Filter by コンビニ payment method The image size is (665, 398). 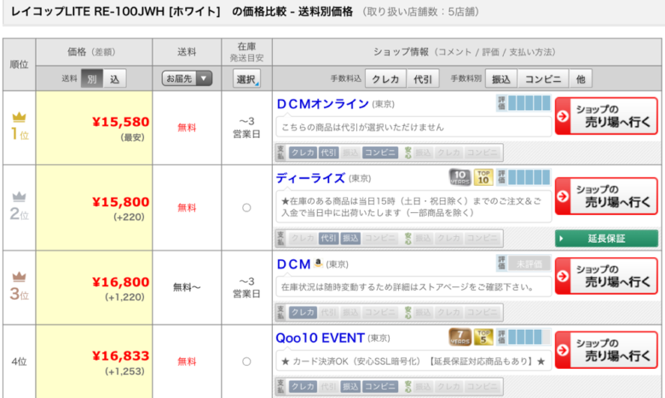click(x=543, y=79)
